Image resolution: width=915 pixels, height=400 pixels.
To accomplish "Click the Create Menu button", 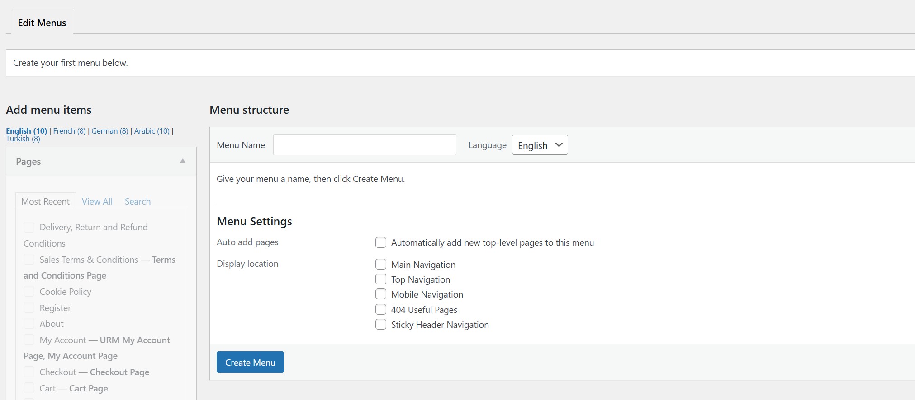I will coord(250,363).
